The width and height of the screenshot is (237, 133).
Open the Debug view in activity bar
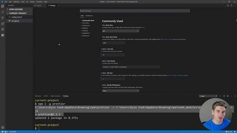tap(3, 30)
